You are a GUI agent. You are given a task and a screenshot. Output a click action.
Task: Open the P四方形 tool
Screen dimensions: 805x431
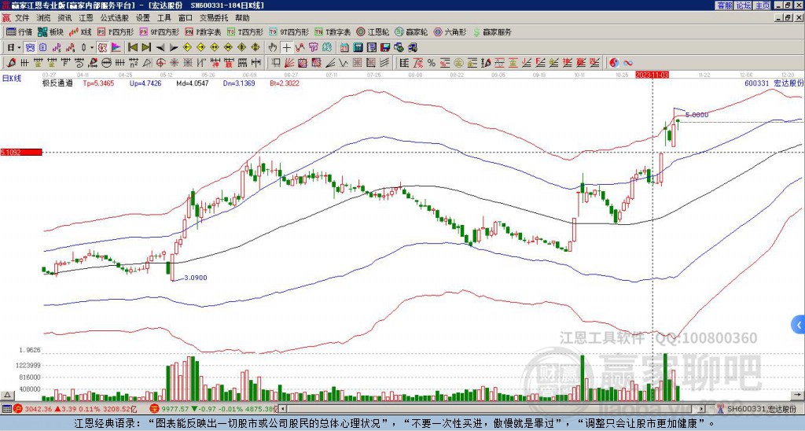click(115, 31)
